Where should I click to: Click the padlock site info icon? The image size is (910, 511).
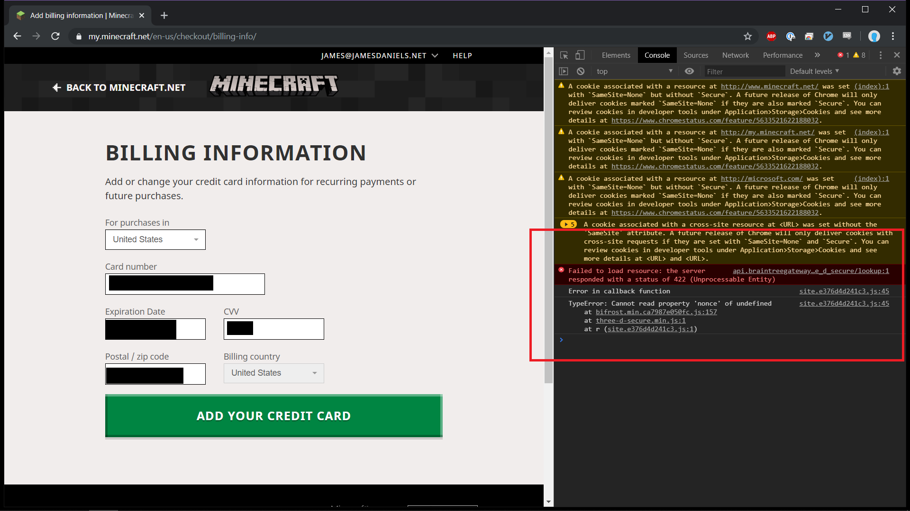tap(79, 36)
